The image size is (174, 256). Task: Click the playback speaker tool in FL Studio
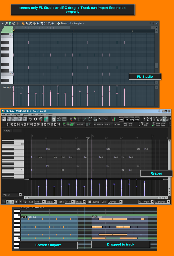(x=53, y=23)
